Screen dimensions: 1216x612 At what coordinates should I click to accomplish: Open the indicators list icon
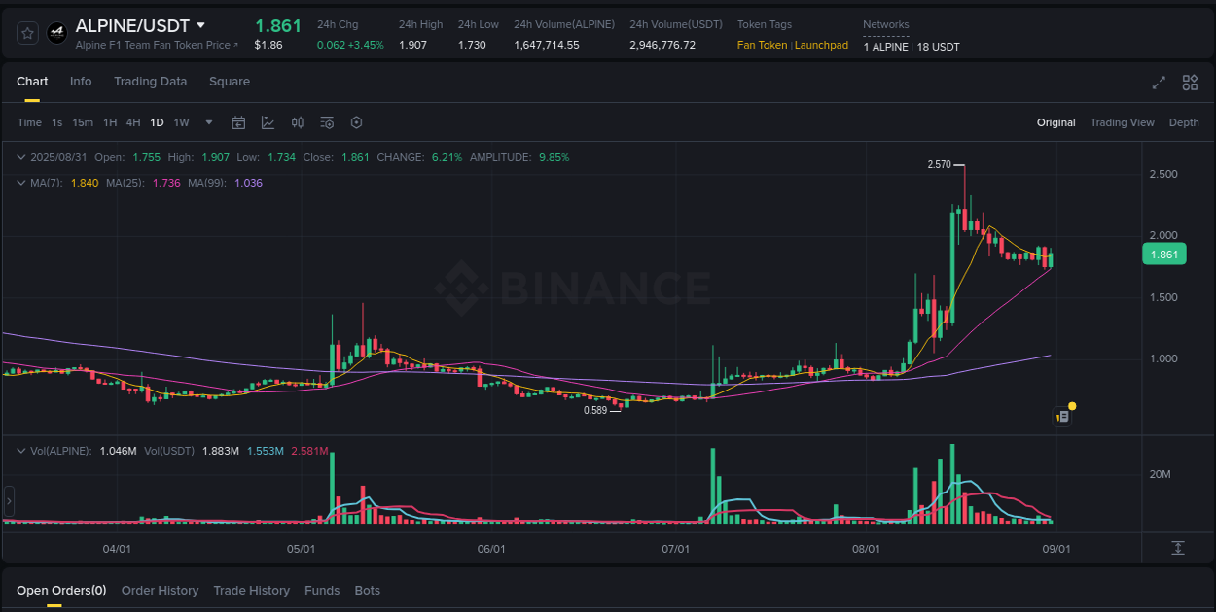pyautogui.click(x=327, y=122)
